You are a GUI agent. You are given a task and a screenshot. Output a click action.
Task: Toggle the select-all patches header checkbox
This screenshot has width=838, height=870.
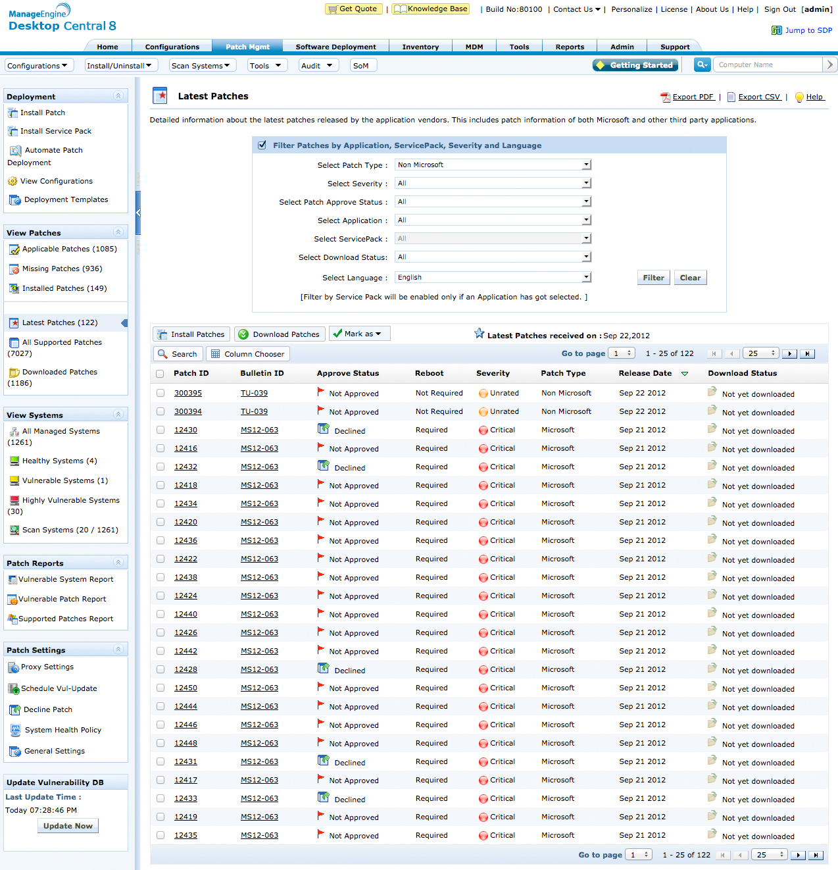pos(160,374)
